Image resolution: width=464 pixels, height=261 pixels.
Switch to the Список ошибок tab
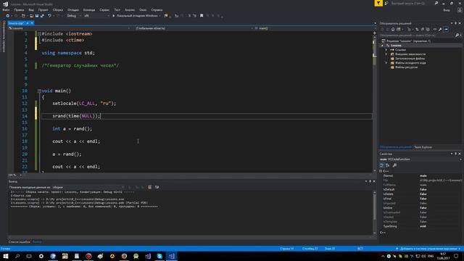(20, 241)
